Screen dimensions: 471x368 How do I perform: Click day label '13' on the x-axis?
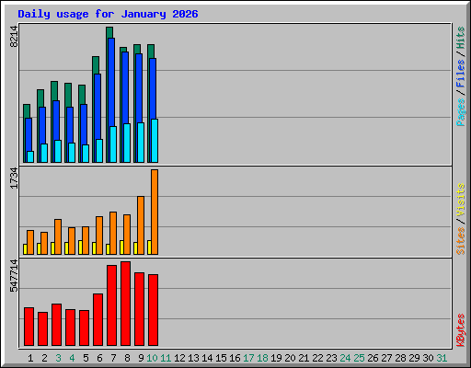pos(193,358)
